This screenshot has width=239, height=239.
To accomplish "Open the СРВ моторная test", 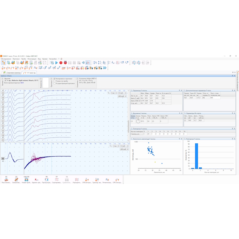I will [87, 180].
